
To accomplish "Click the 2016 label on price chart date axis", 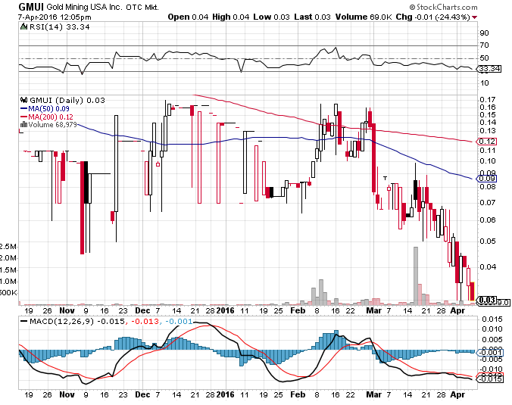I will pyautogui.click(x=225, y=310).
